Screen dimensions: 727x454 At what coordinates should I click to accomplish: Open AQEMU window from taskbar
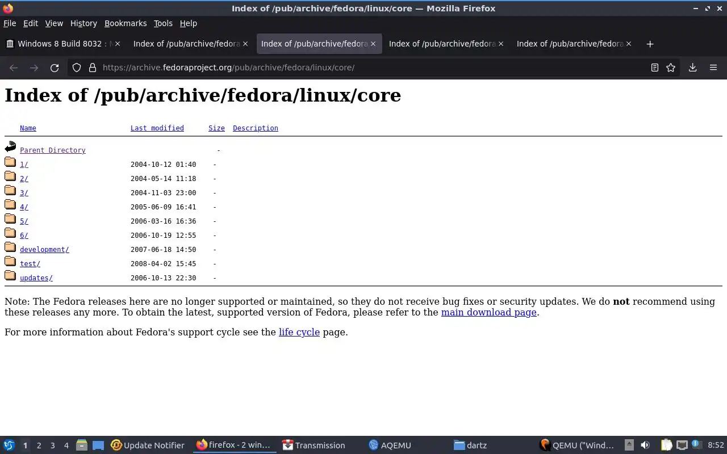tap(390, 445)
